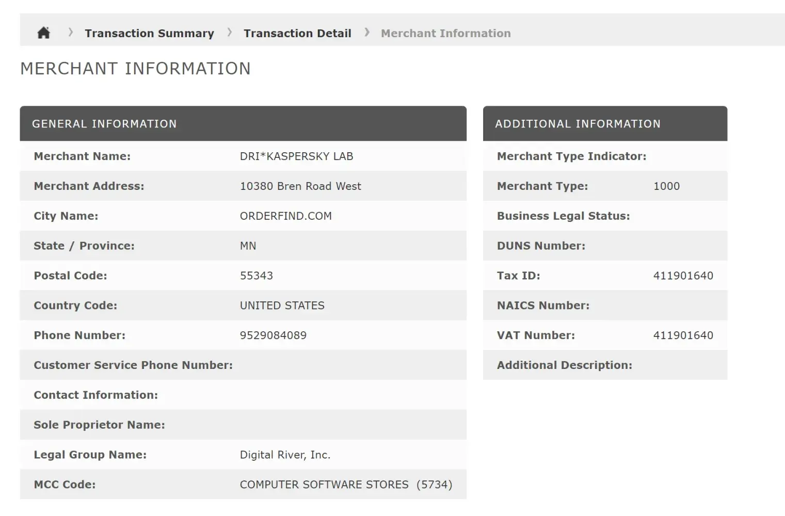Click the state value MN
The width and height of the screenshot is (785, 516).
tap(248, 246)
